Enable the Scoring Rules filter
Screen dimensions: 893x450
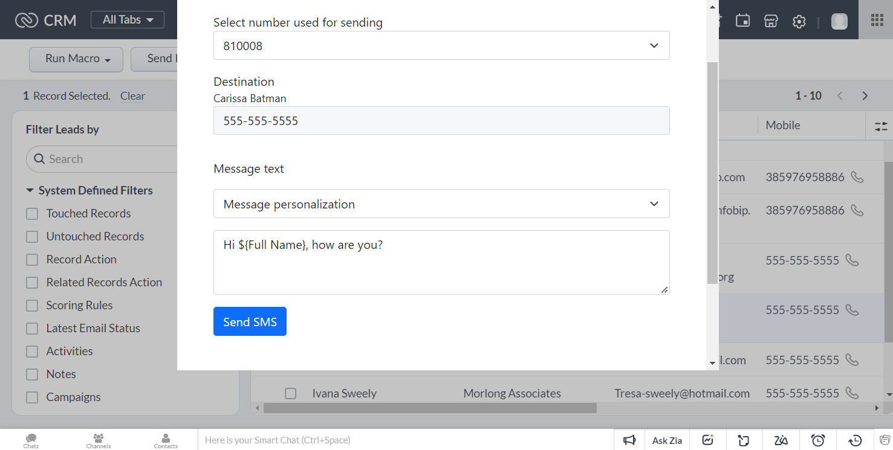click(32, 305)
